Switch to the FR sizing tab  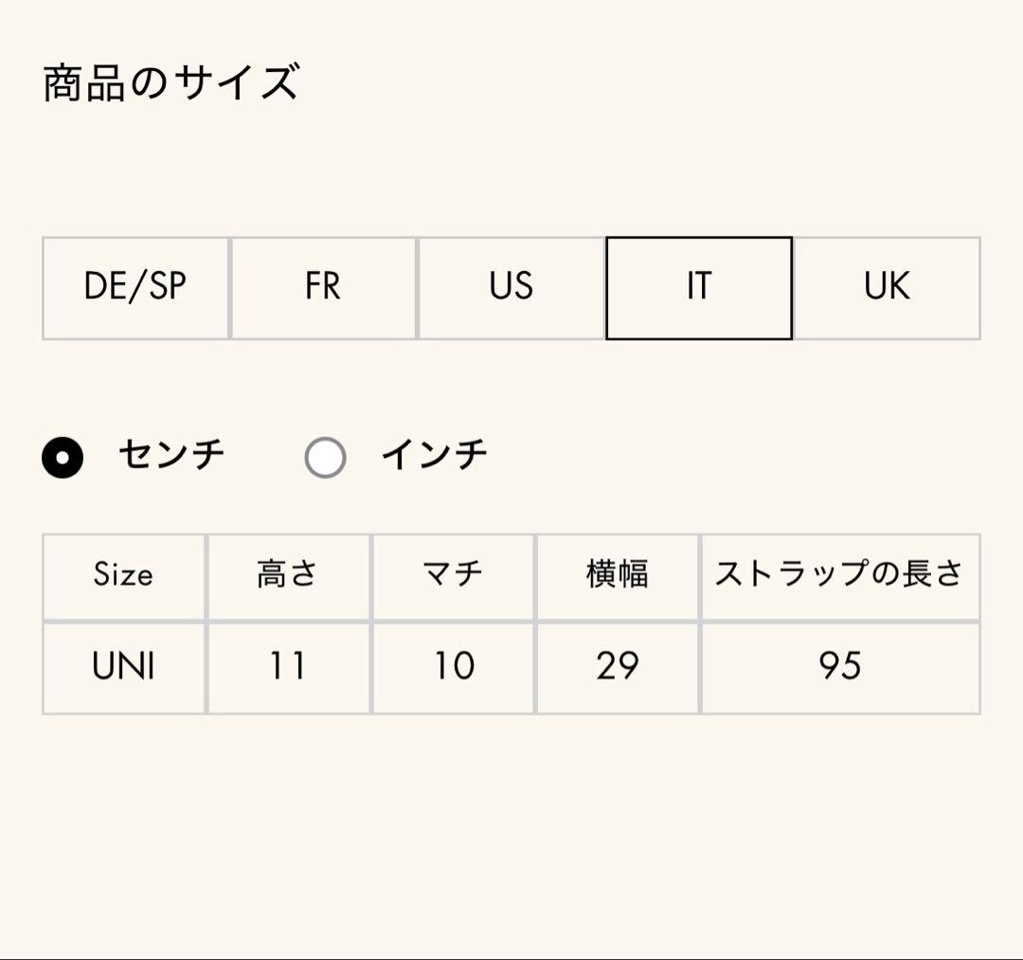(x=322, y=287)
